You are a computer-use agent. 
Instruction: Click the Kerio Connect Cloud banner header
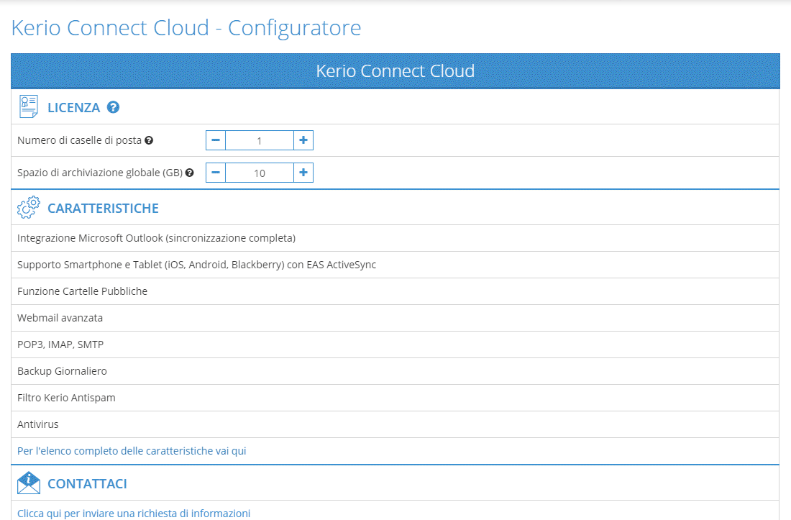click(x=395, y=71)
